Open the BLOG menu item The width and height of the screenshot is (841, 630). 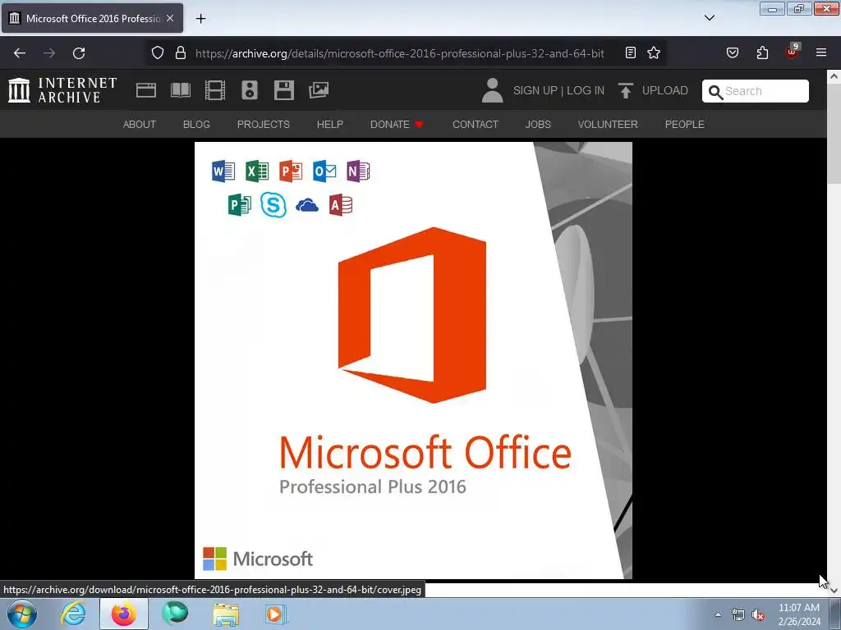click(x=196, y=125)
